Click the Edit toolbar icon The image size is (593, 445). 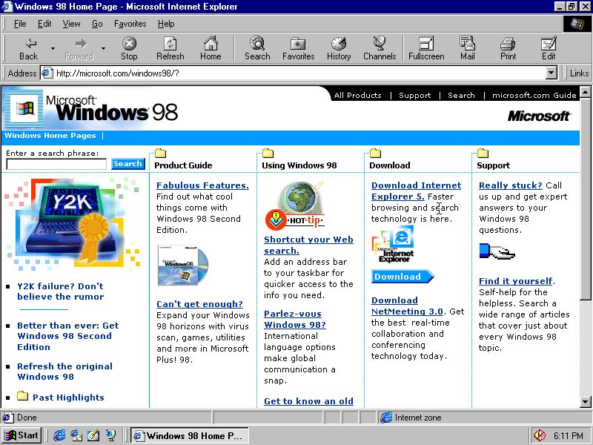click(549, 48)
